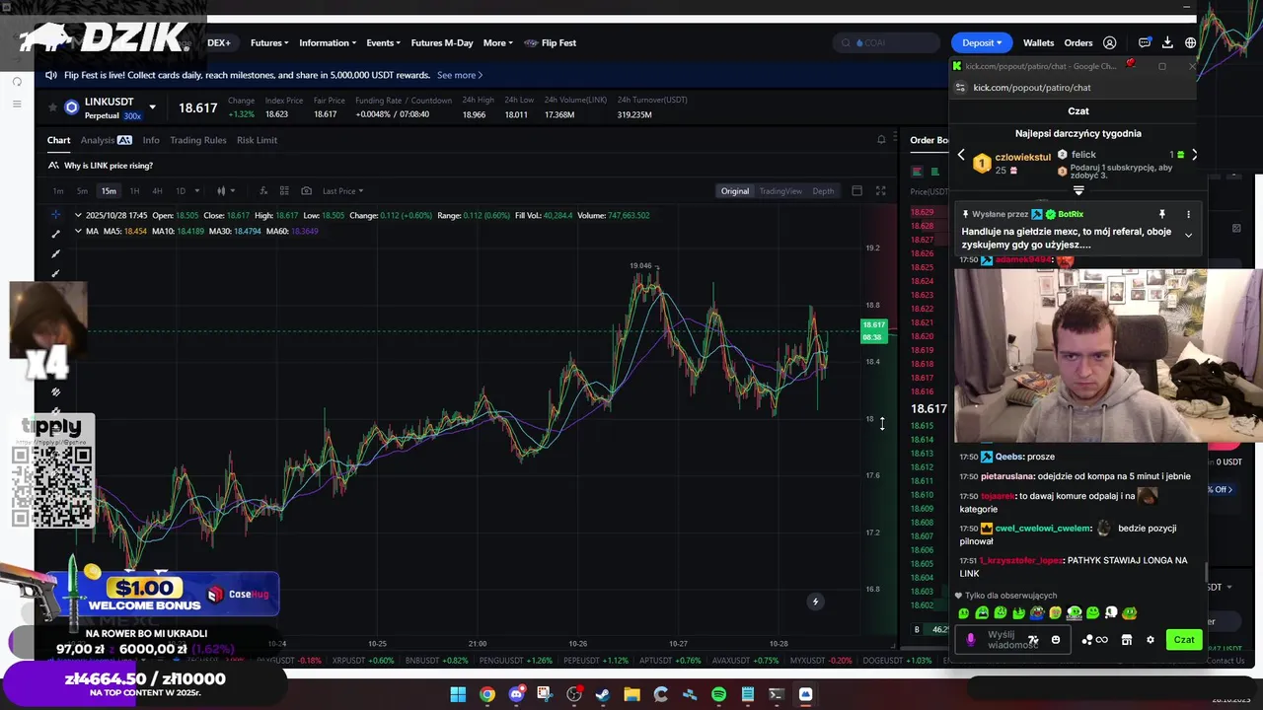The image size is (1263, 710).
Task: Click the lightning quick-order icon on chart
Action: point(815,602)
